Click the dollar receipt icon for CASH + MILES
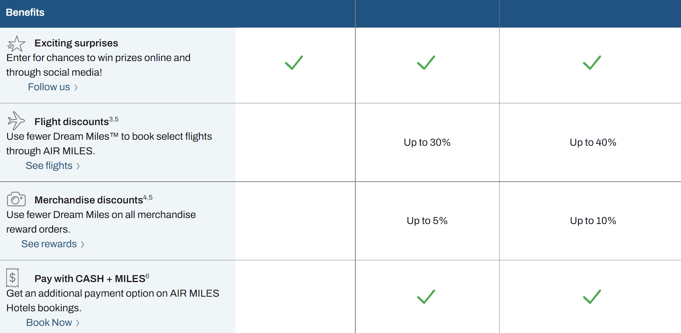This screenshot has width=681, height=333. [x=12, y=278]
